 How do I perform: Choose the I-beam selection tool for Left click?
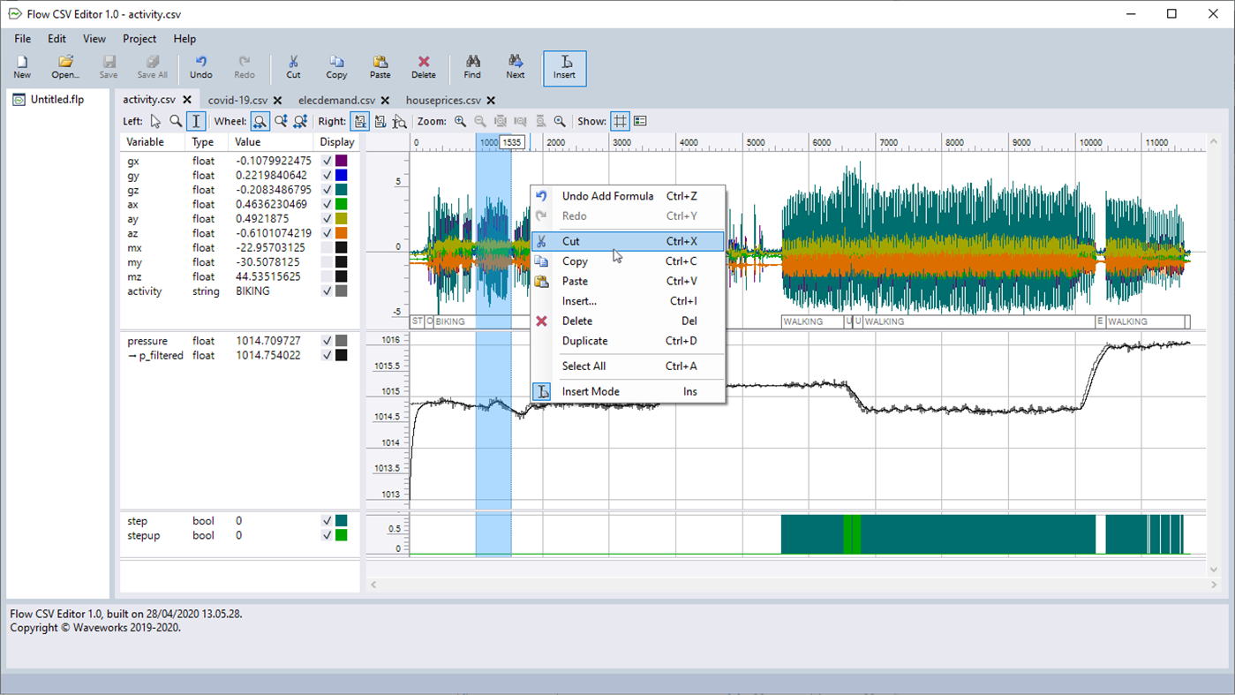(x=195, y=121)
